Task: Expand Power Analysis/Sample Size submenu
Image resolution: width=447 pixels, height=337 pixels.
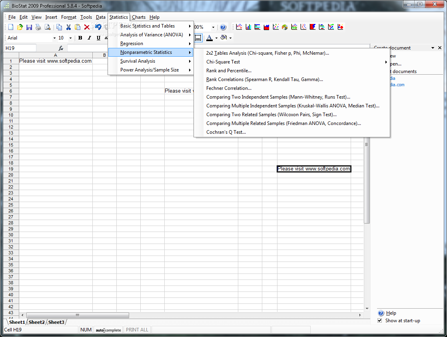Action: [151, 70]
